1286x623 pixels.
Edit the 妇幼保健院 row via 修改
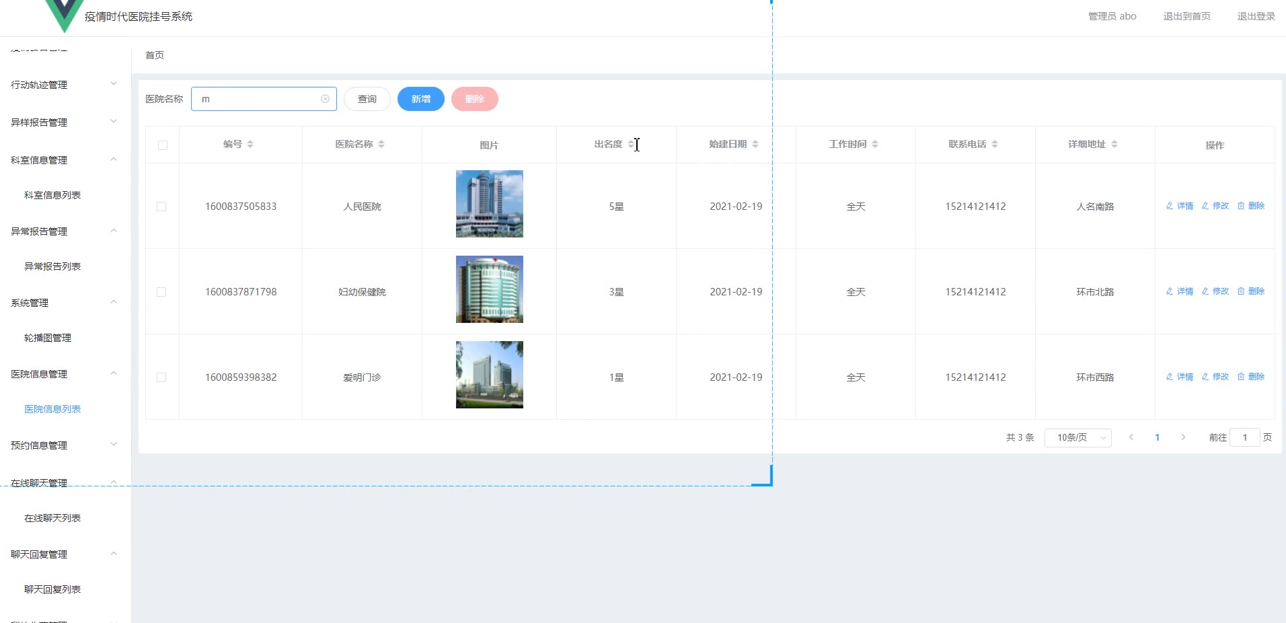tap(1215, 291)
